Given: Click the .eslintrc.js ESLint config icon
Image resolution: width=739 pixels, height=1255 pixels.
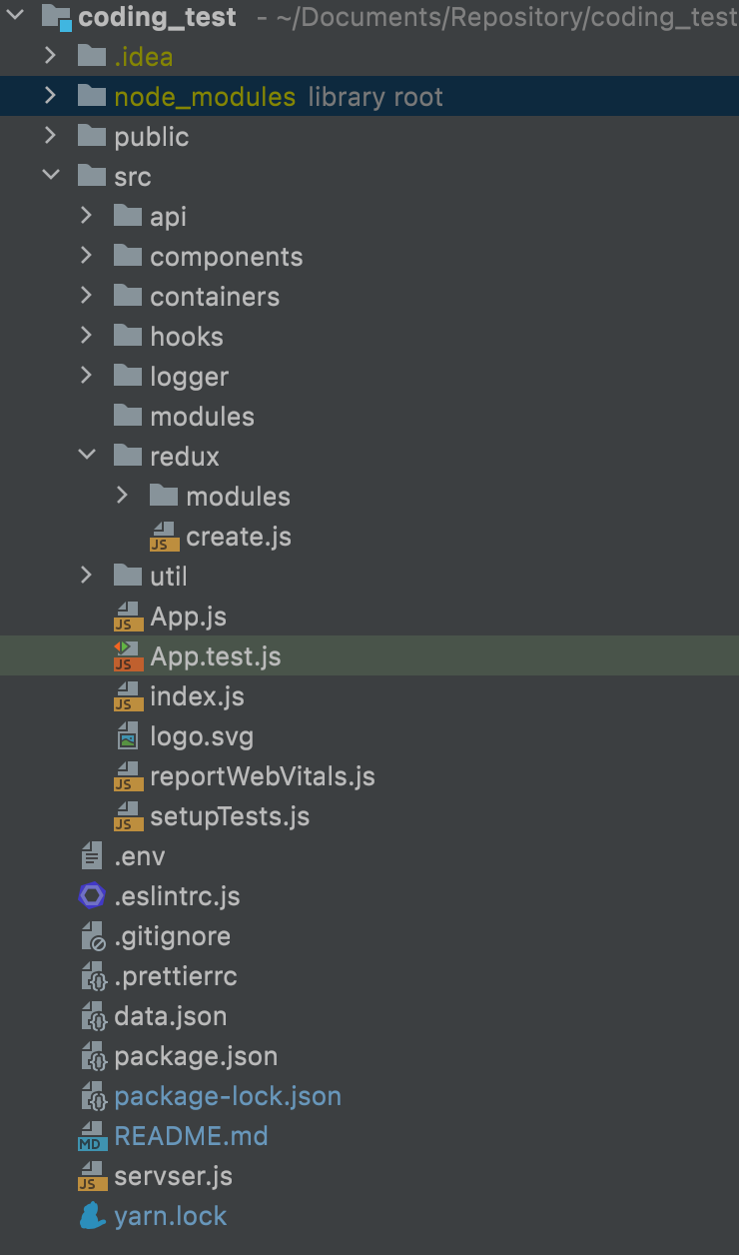Looking at the screenshot, I should point(91,896).
